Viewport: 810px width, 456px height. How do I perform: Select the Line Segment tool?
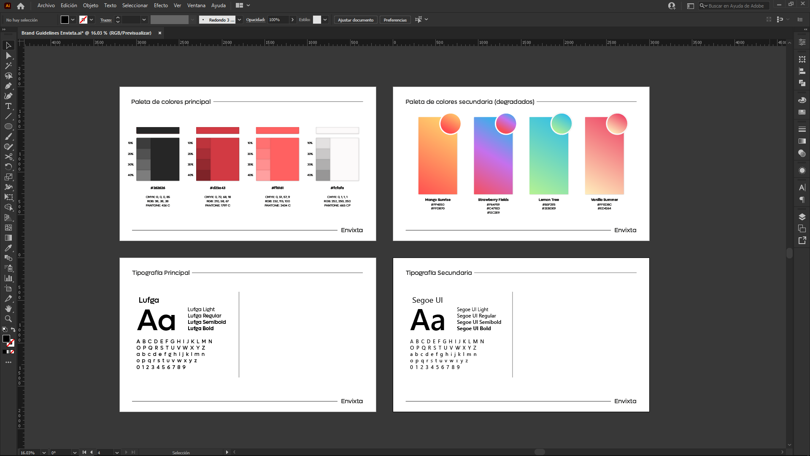click(8, 116)
